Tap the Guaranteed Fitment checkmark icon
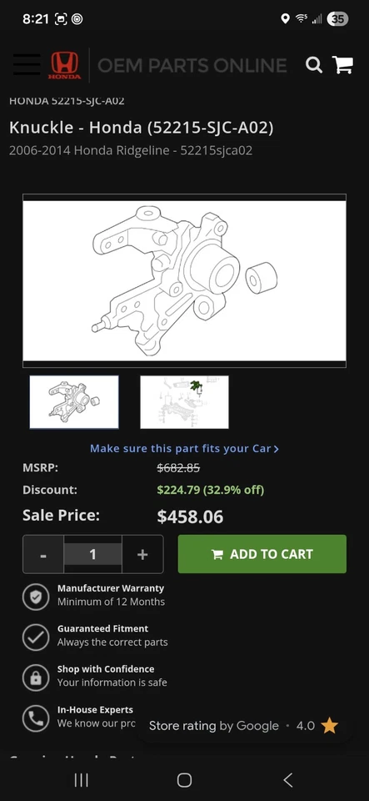This screenshot has height=801, width=369. click(36, 637)
